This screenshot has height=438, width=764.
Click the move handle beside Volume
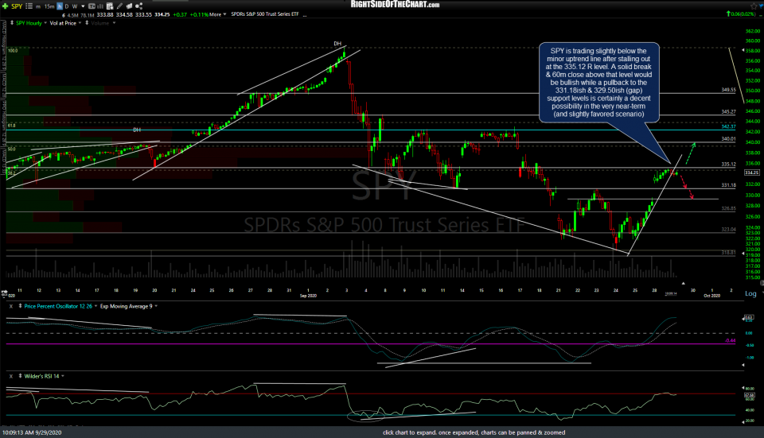(x=87, y=23)
